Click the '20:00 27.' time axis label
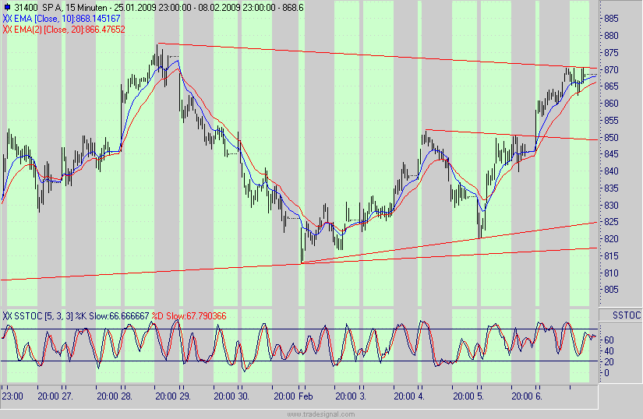 pyautogui.click(x=55, y=396)
